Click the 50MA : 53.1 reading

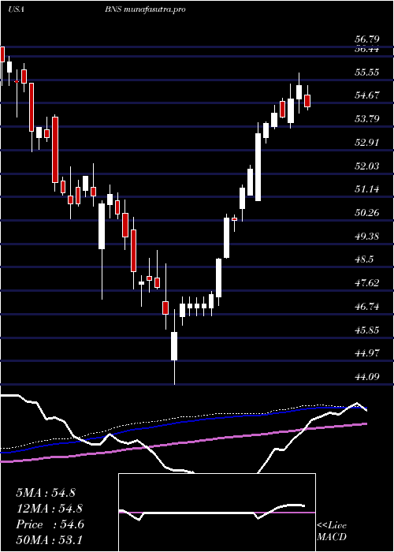coord(49,539)
